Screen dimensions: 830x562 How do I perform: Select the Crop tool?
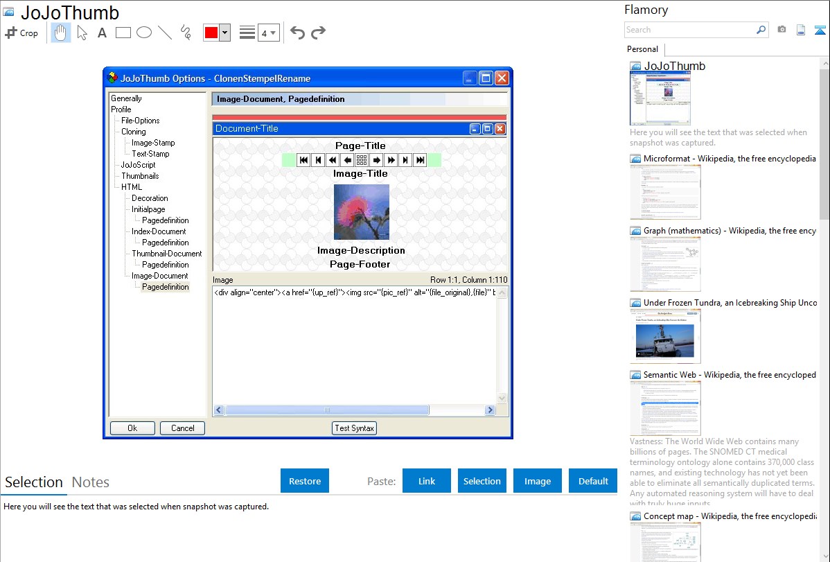pyautogui.click(x=21, y=33)
